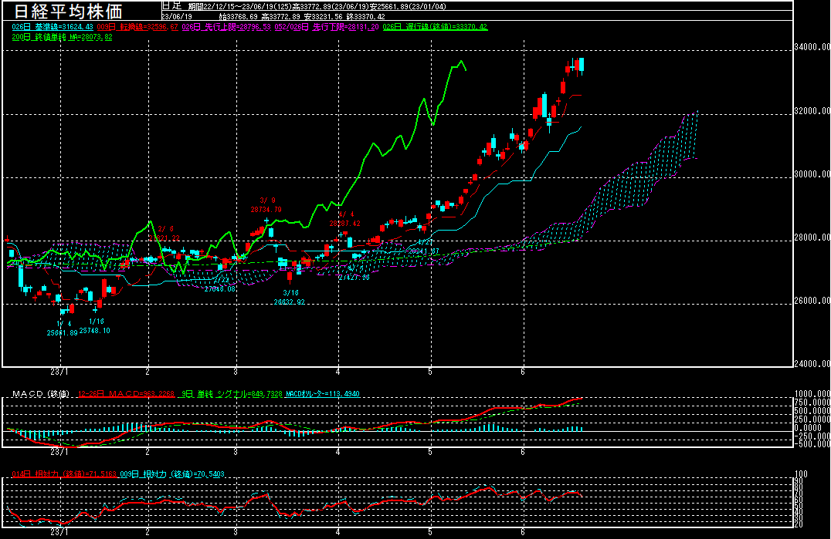Select the 009日 相対力 (終値) legend label

pos(172,474)
